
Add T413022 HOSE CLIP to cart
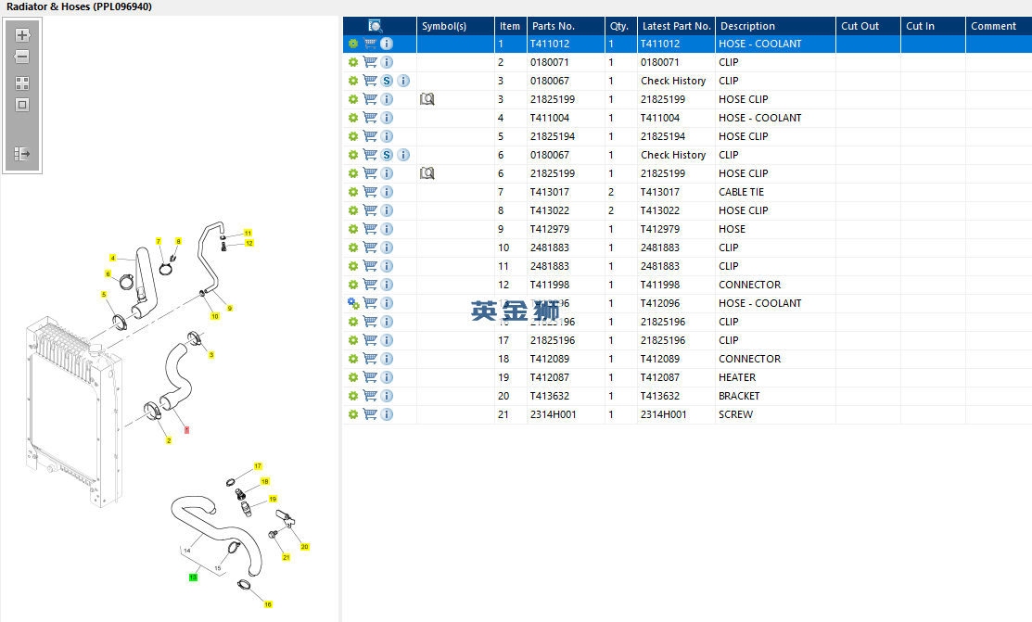pos(371,210)
